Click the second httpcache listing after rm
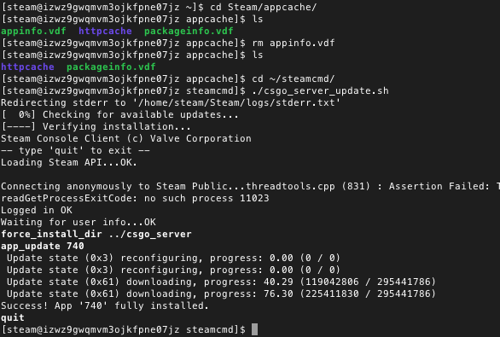Viewport: 500px width, 337px height. pos(28,67)
